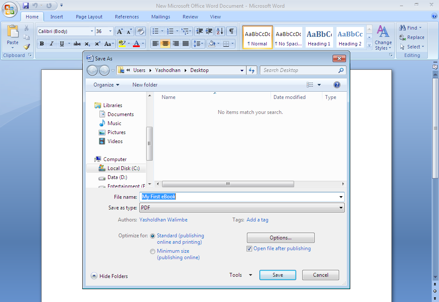Click the Search Desktop field
Viewport: 439px width, 302px height.
click(x=303, y=70)
